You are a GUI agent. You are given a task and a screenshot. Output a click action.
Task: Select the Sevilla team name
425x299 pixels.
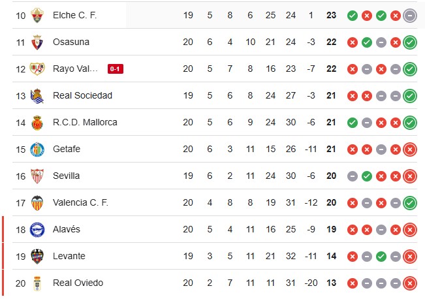tap(67, 176)
